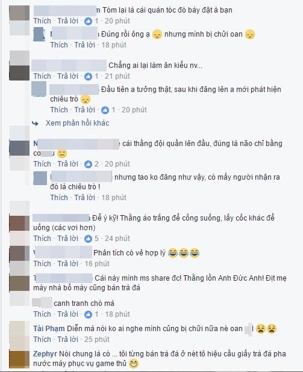Open Zephyr's profile name
This screenshot has width=303, height=372.
45,354
